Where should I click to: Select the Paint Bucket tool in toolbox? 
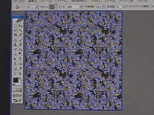[20, 49]
